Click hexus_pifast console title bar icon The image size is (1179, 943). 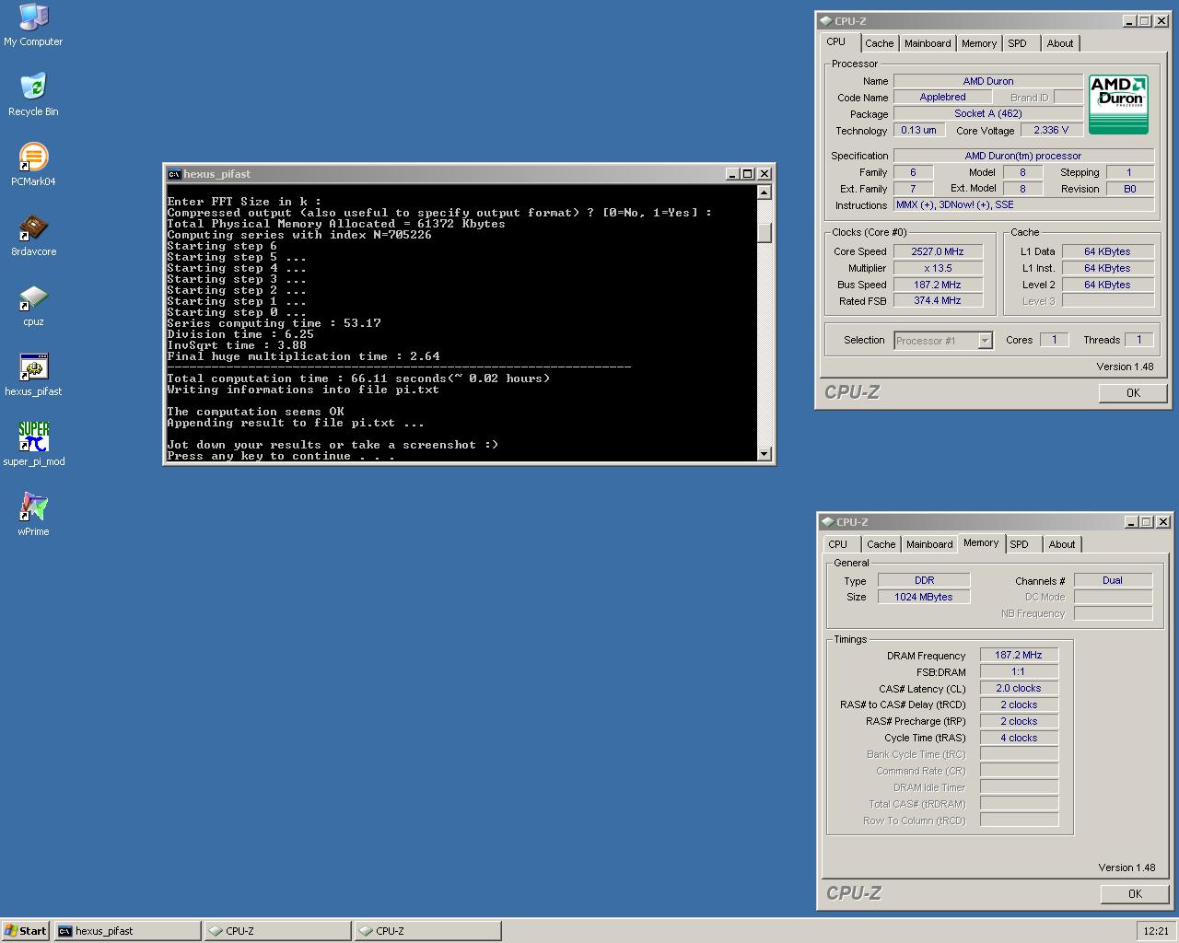(174, 173)
